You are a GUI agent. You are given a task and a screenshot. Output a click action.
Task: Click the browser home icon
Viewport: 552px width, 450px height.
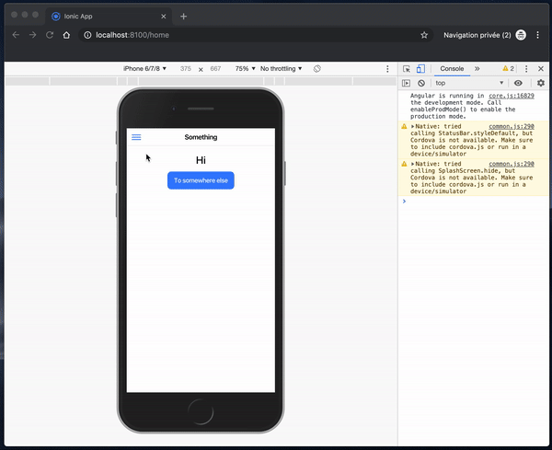coord(66,35)
